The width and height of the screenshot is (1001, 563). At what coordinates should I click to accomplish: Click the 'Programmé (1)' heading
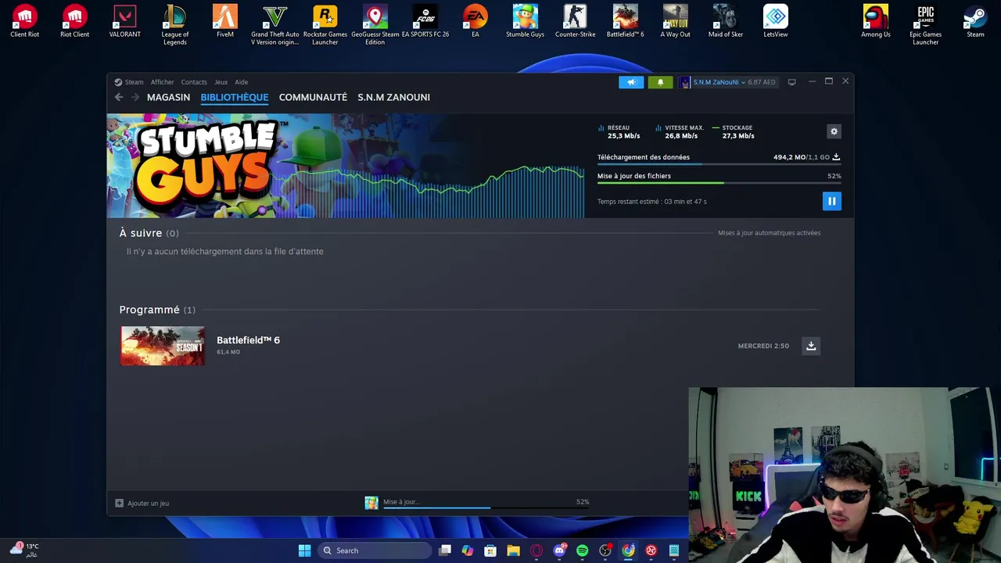coord(157,310)
